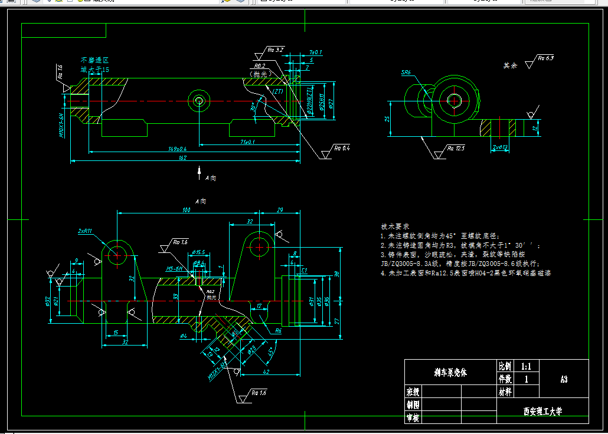The width and height of the screenshot is (608, 434).
Task: Pick the 7±0.1 dimension text
Action: (316, 52)
